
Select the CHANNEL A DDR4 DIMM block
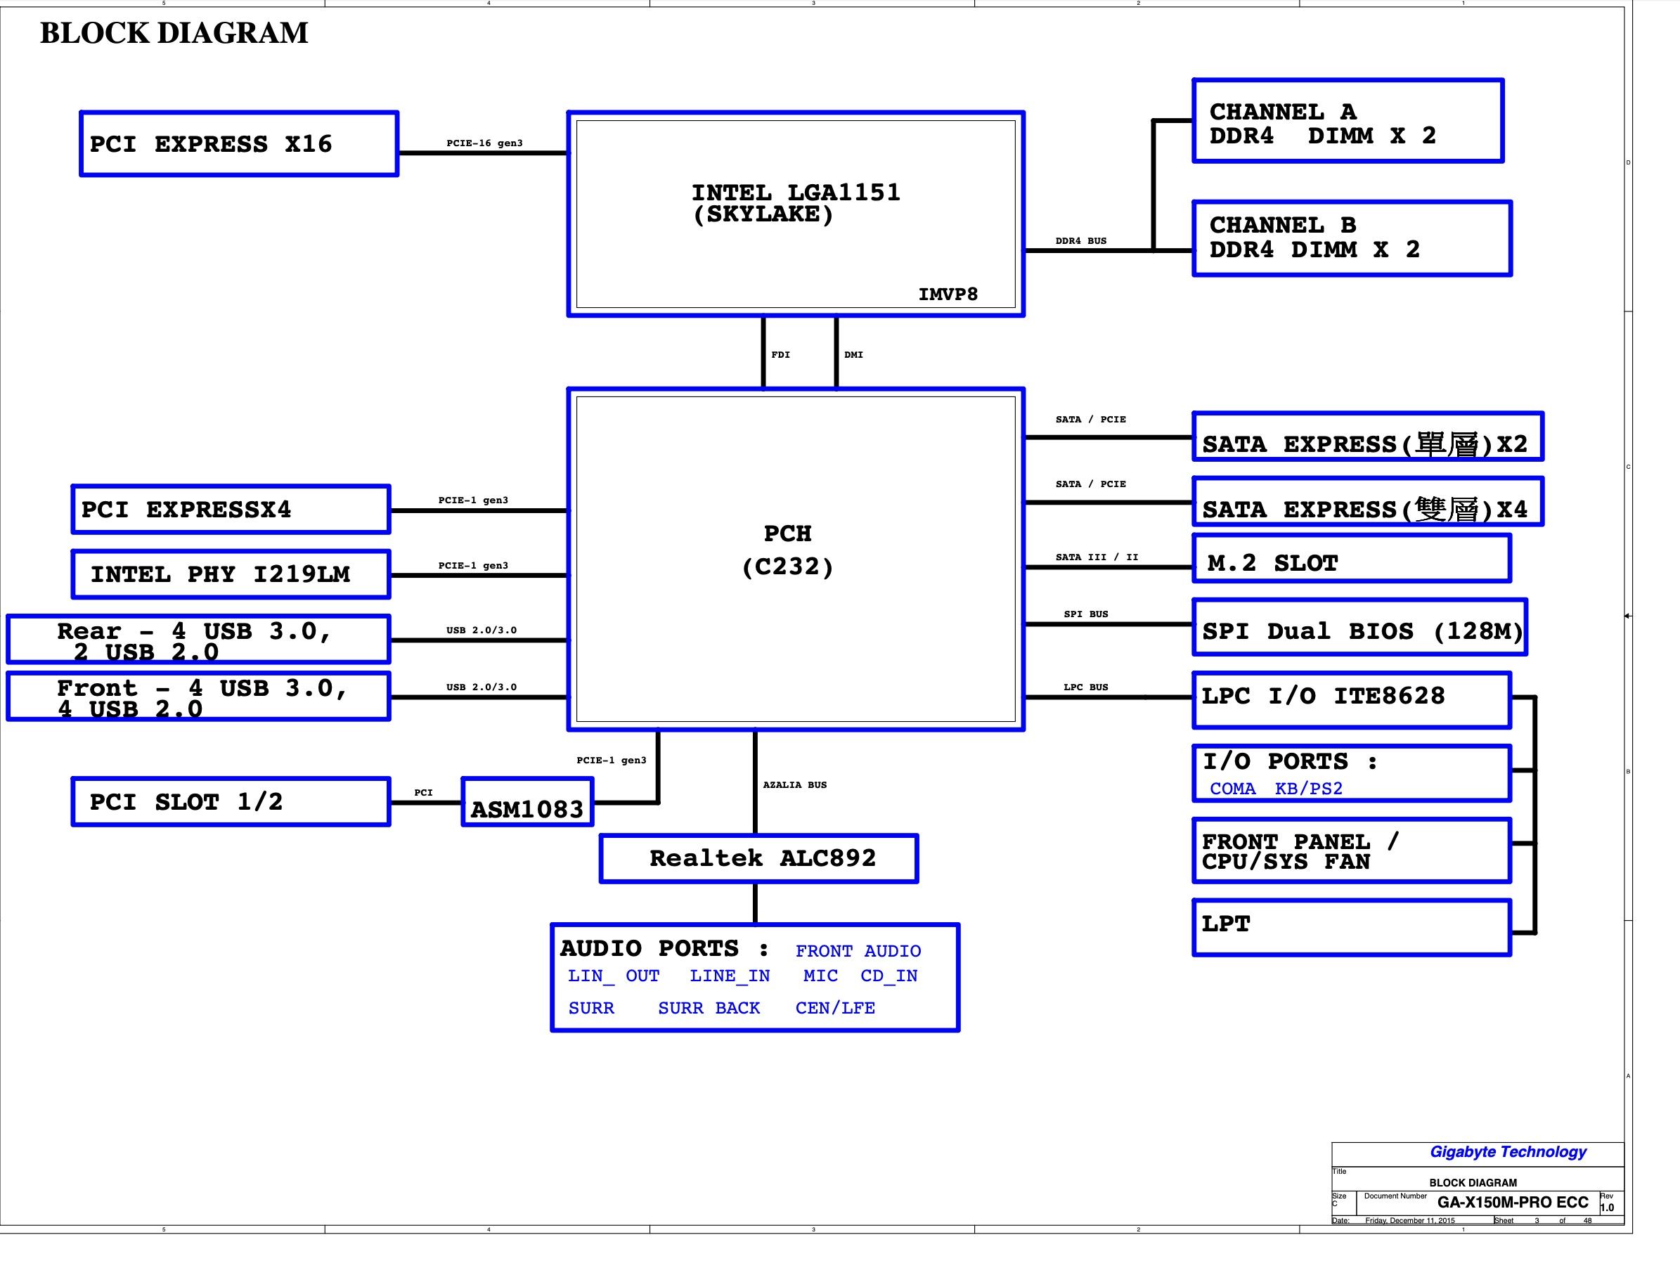click(x=1348, y=121)
